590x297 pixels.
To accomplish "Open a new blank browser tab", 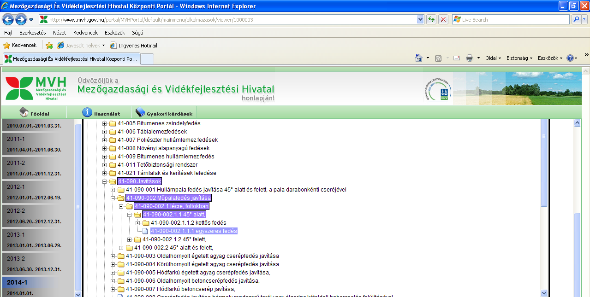I will (147, 59).
